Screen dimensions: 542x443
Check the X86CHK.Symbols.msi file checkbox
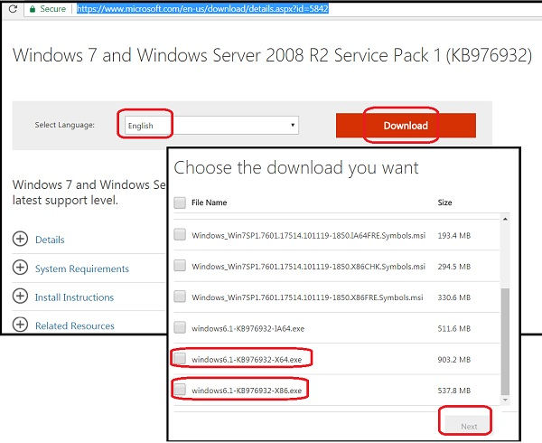[x=180, y=266]
